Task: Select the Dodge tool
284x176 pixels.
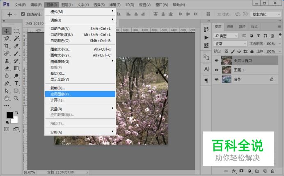Action: pos(16,76)
